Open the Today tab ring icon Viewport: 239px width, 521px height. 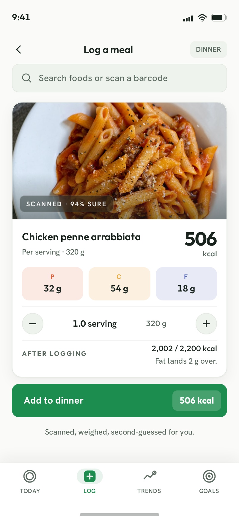click(30, 476)
